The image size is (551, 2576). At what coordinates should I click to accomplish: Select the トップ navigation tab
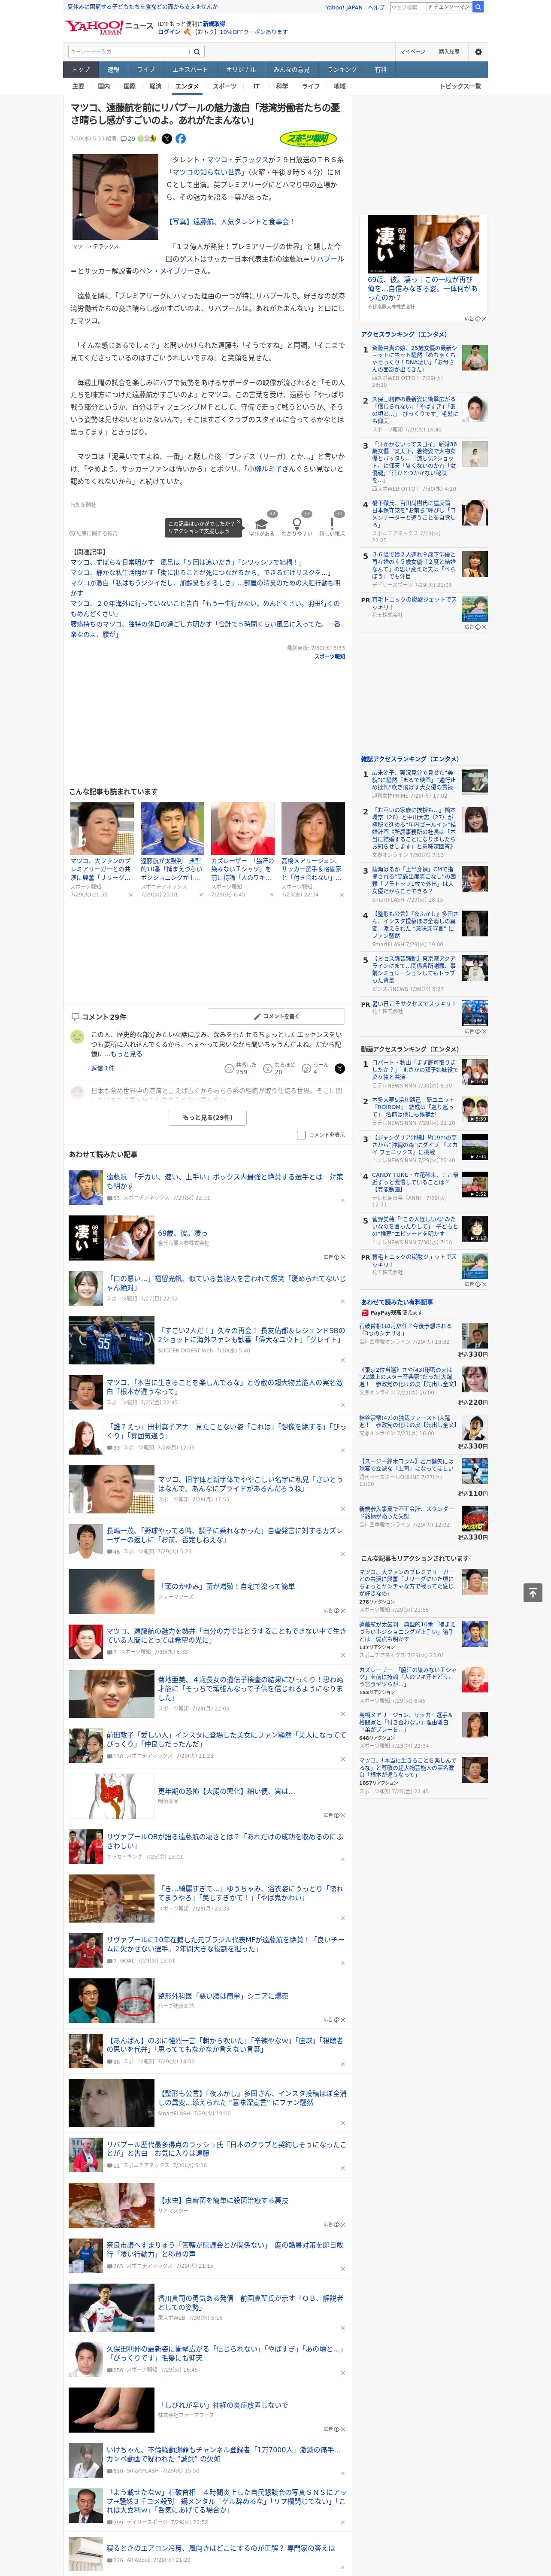(x=81, y=70)
